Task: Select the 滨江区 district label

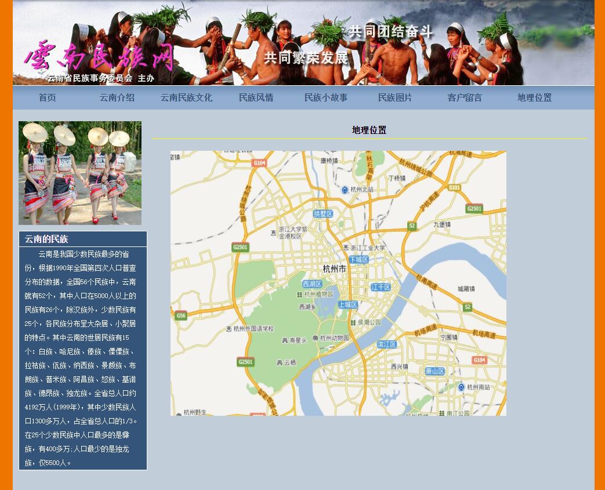Action: tap(387, 344)
